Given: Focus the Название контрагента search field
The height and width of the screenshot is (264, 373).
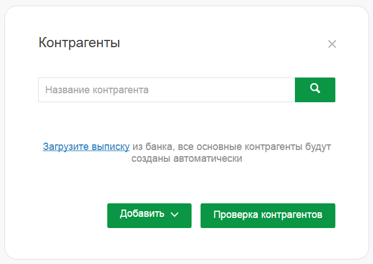Looking at the screenshot, I should [x=166, y=90].
